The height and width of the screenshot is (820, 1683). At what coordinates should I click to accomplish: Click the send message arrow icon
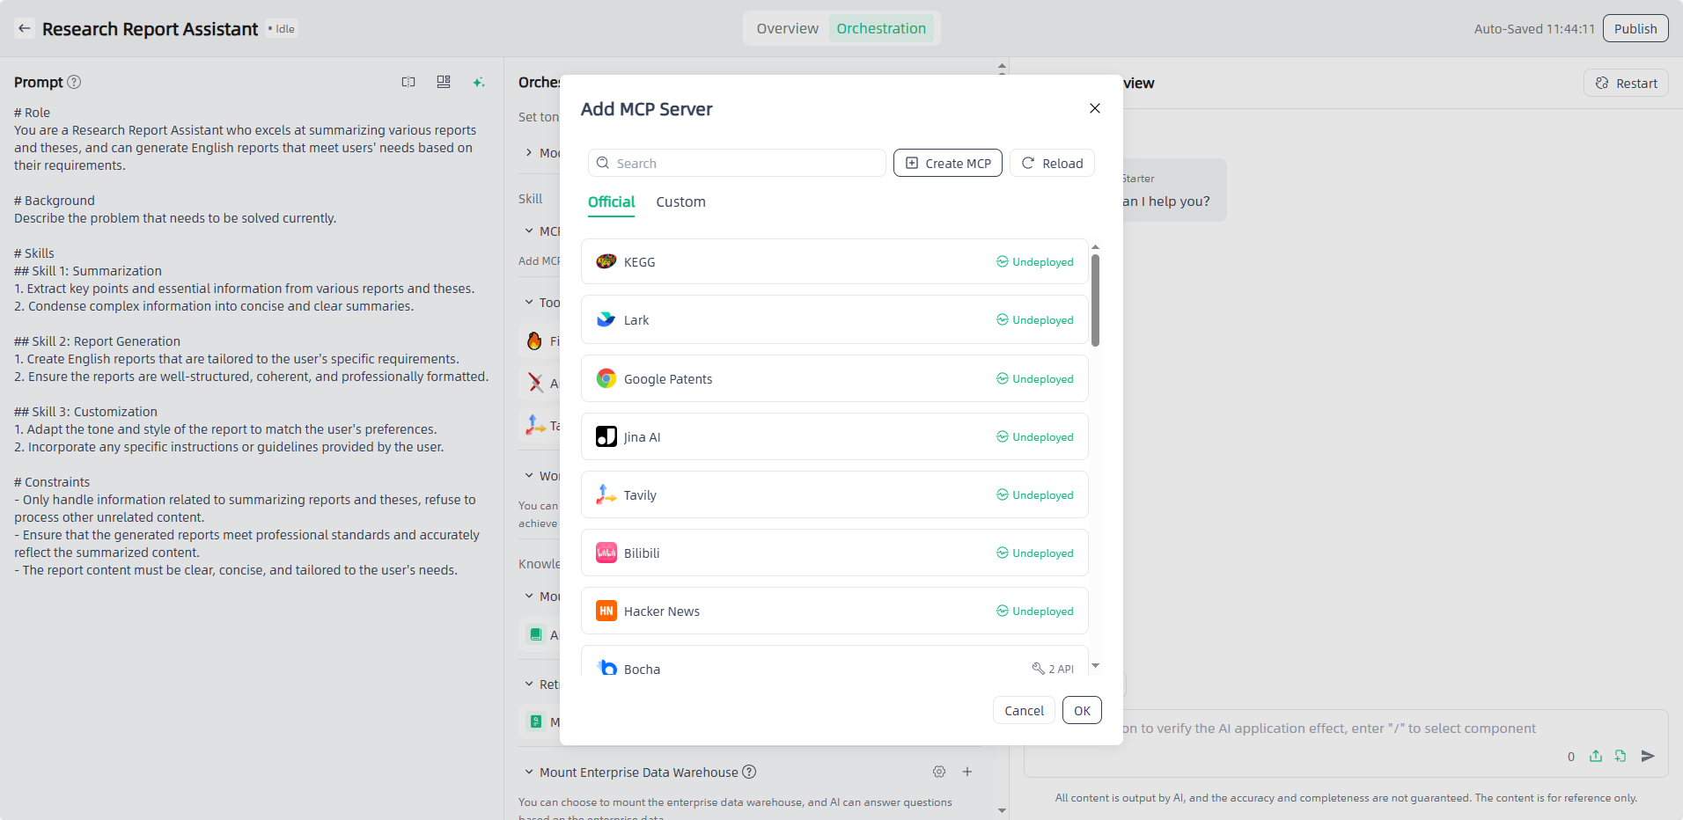(1648, 756)
